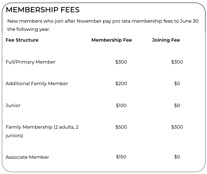
Task: Select the $150 Associate membership fee
Action: pyautogui.click(x=121, y=157)
